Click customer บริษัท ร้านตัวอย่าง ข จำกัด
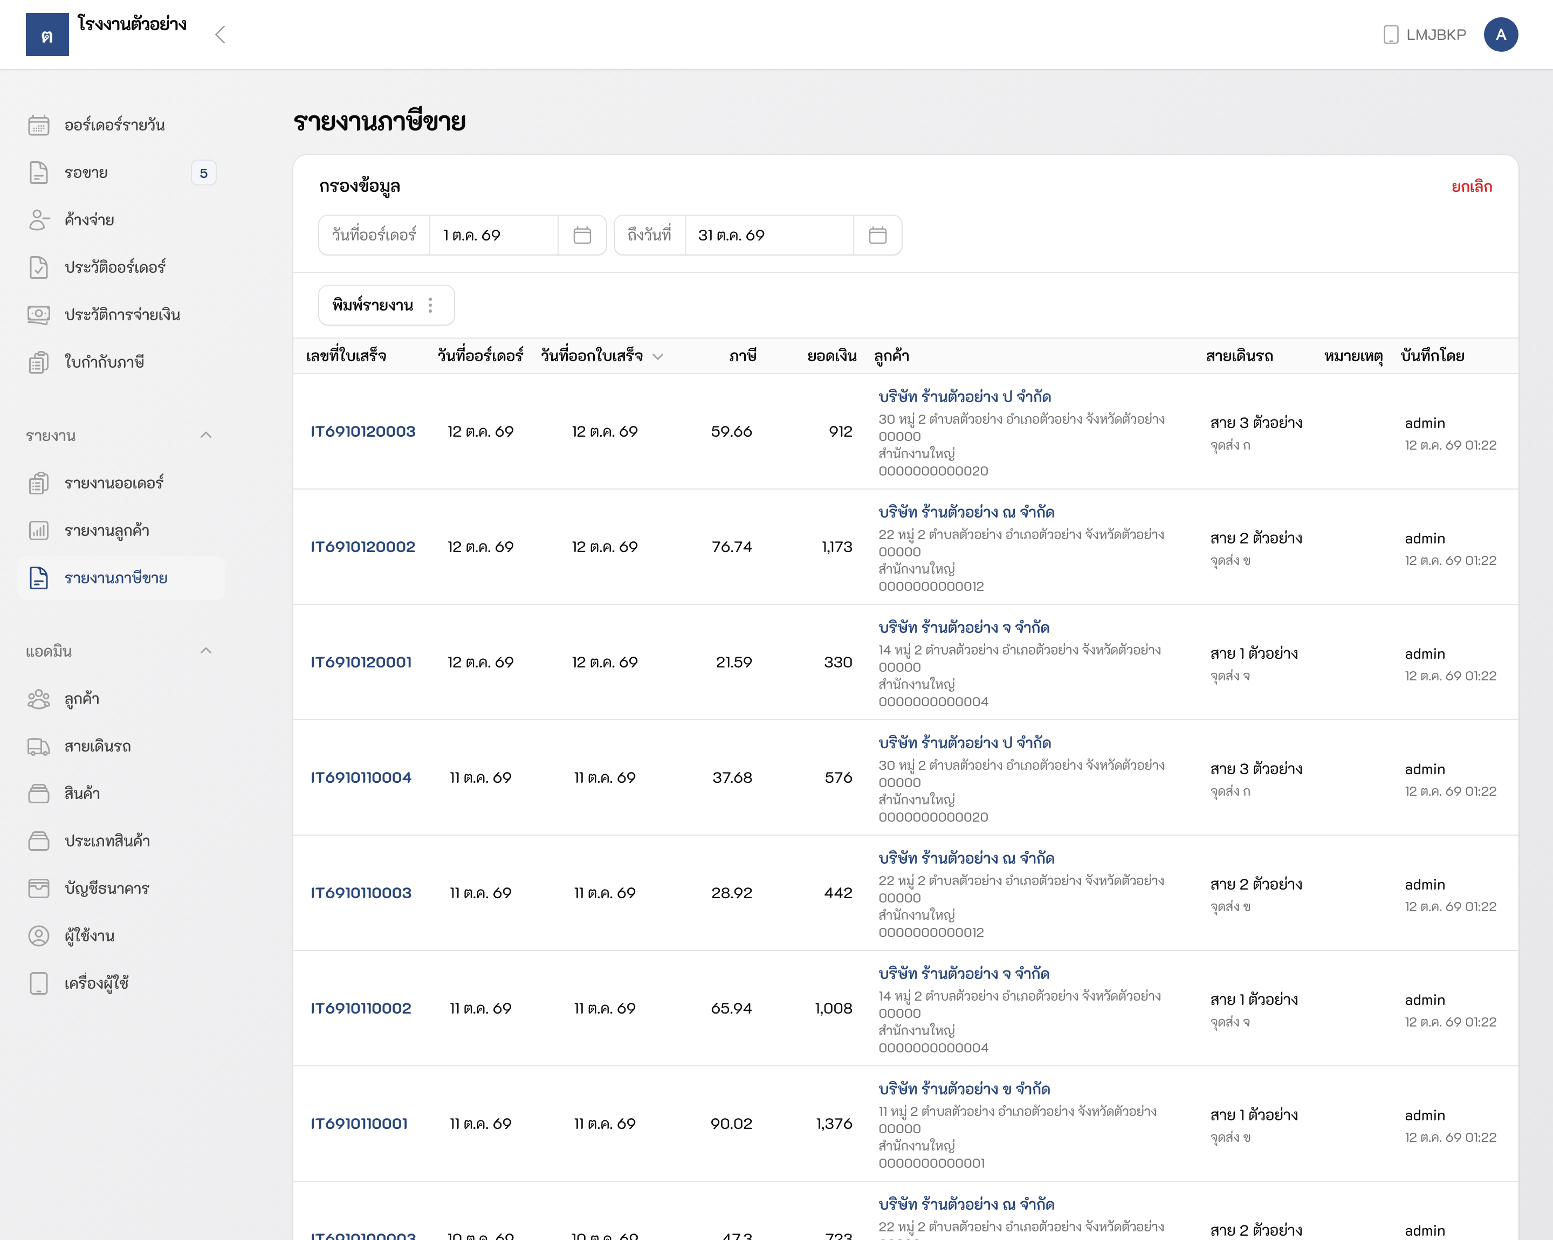Viewport: 1553px width, 1240px height. (965, 1089)
